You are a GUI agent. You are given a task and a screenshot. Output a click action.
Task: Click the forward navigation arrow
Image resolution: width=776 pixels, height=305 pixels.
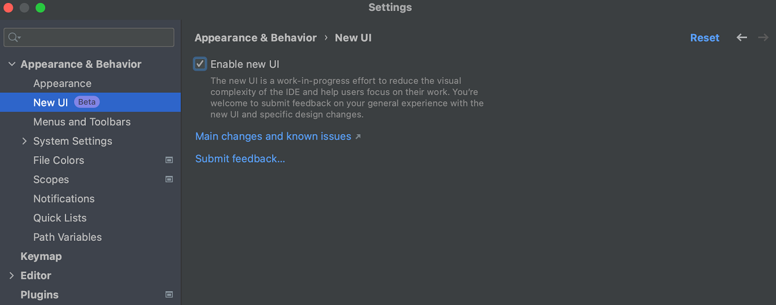tap(763, 38)
